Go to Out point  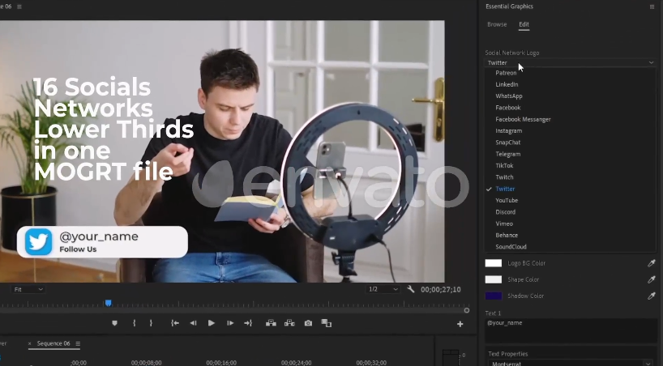point(248,323)
